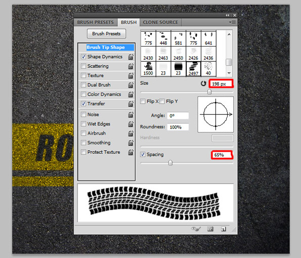
Task: Toggle the lock icon for Smoothing
Action: click(x=131, y=143)
